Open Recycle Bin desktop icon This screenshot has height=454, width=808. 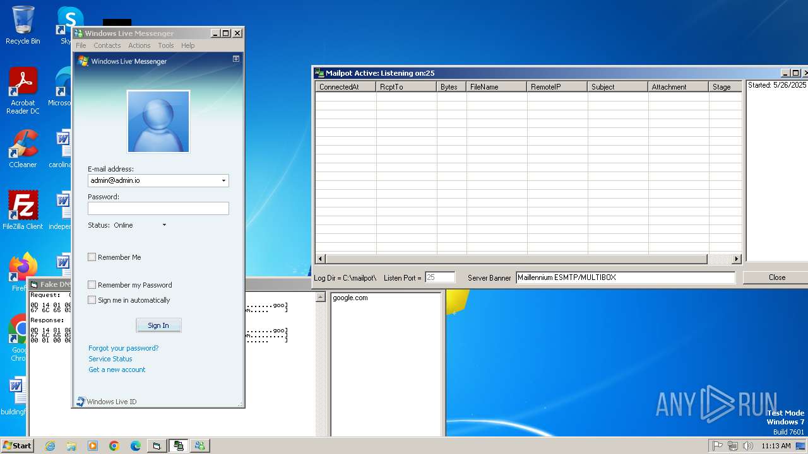click(23, 25)
